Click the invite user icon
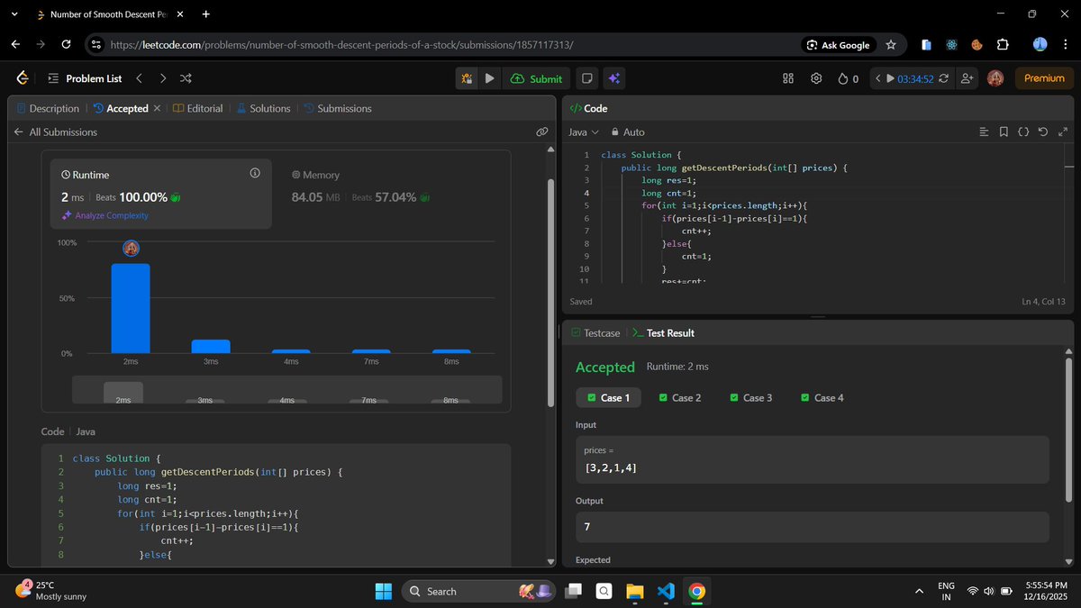1081x608 pixels. (967, 78)
